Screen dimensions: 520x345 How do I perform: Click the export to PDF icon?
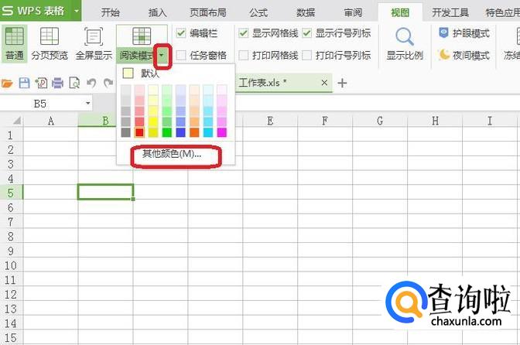click(x=42, y=83)
